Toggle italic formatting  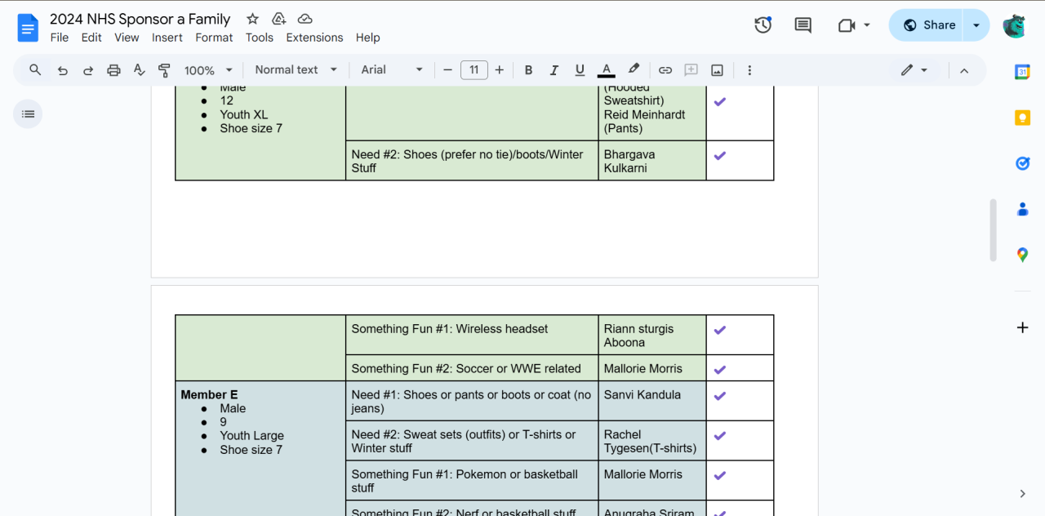click(x=554, y=70)
